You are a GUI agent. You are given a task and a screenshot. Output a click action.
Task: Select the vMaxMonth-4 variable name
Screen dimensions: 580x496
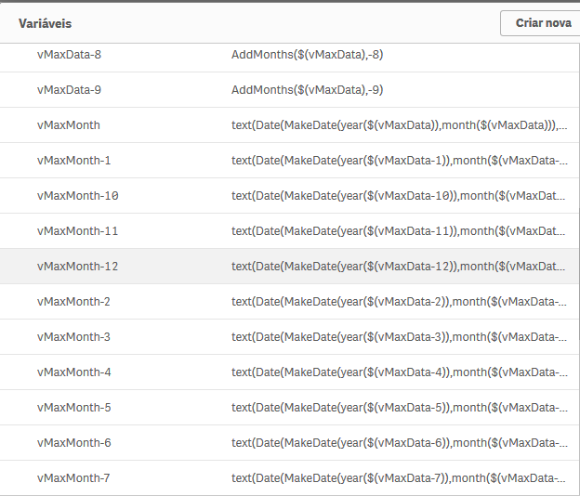[x=74, y=372]
